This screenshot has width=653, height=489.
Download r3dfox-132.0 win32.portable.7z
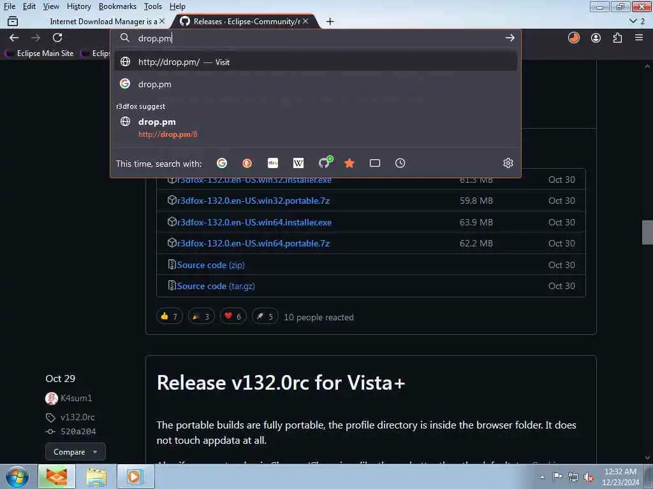253,201
